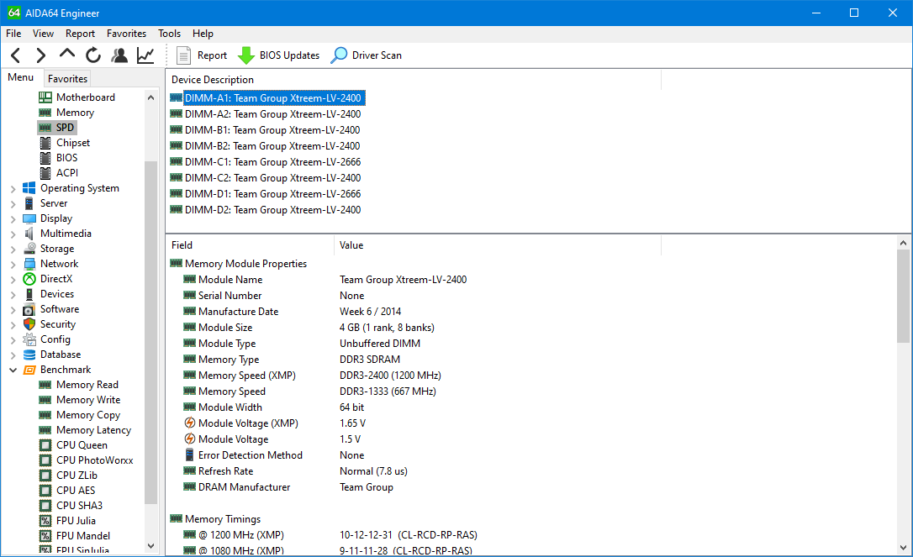
Task: Select the Memory item under Motherboard
Action: tap(75, 113)
